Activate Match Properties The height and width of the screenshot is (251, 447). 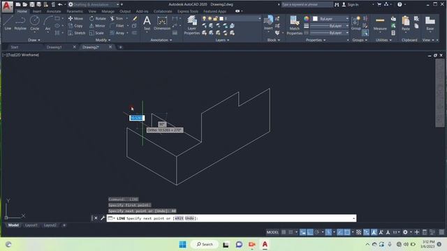(x=294, y=25)
